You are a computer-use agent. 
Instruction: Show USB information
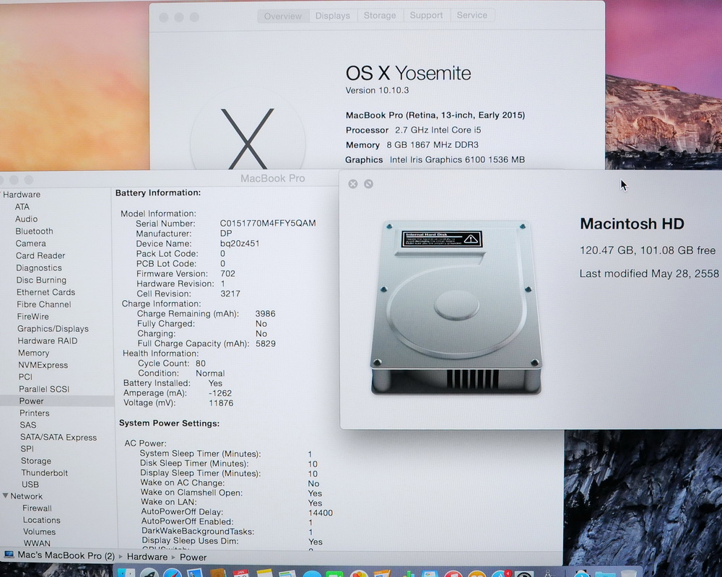pyautogui.click(x=30, y=485)
